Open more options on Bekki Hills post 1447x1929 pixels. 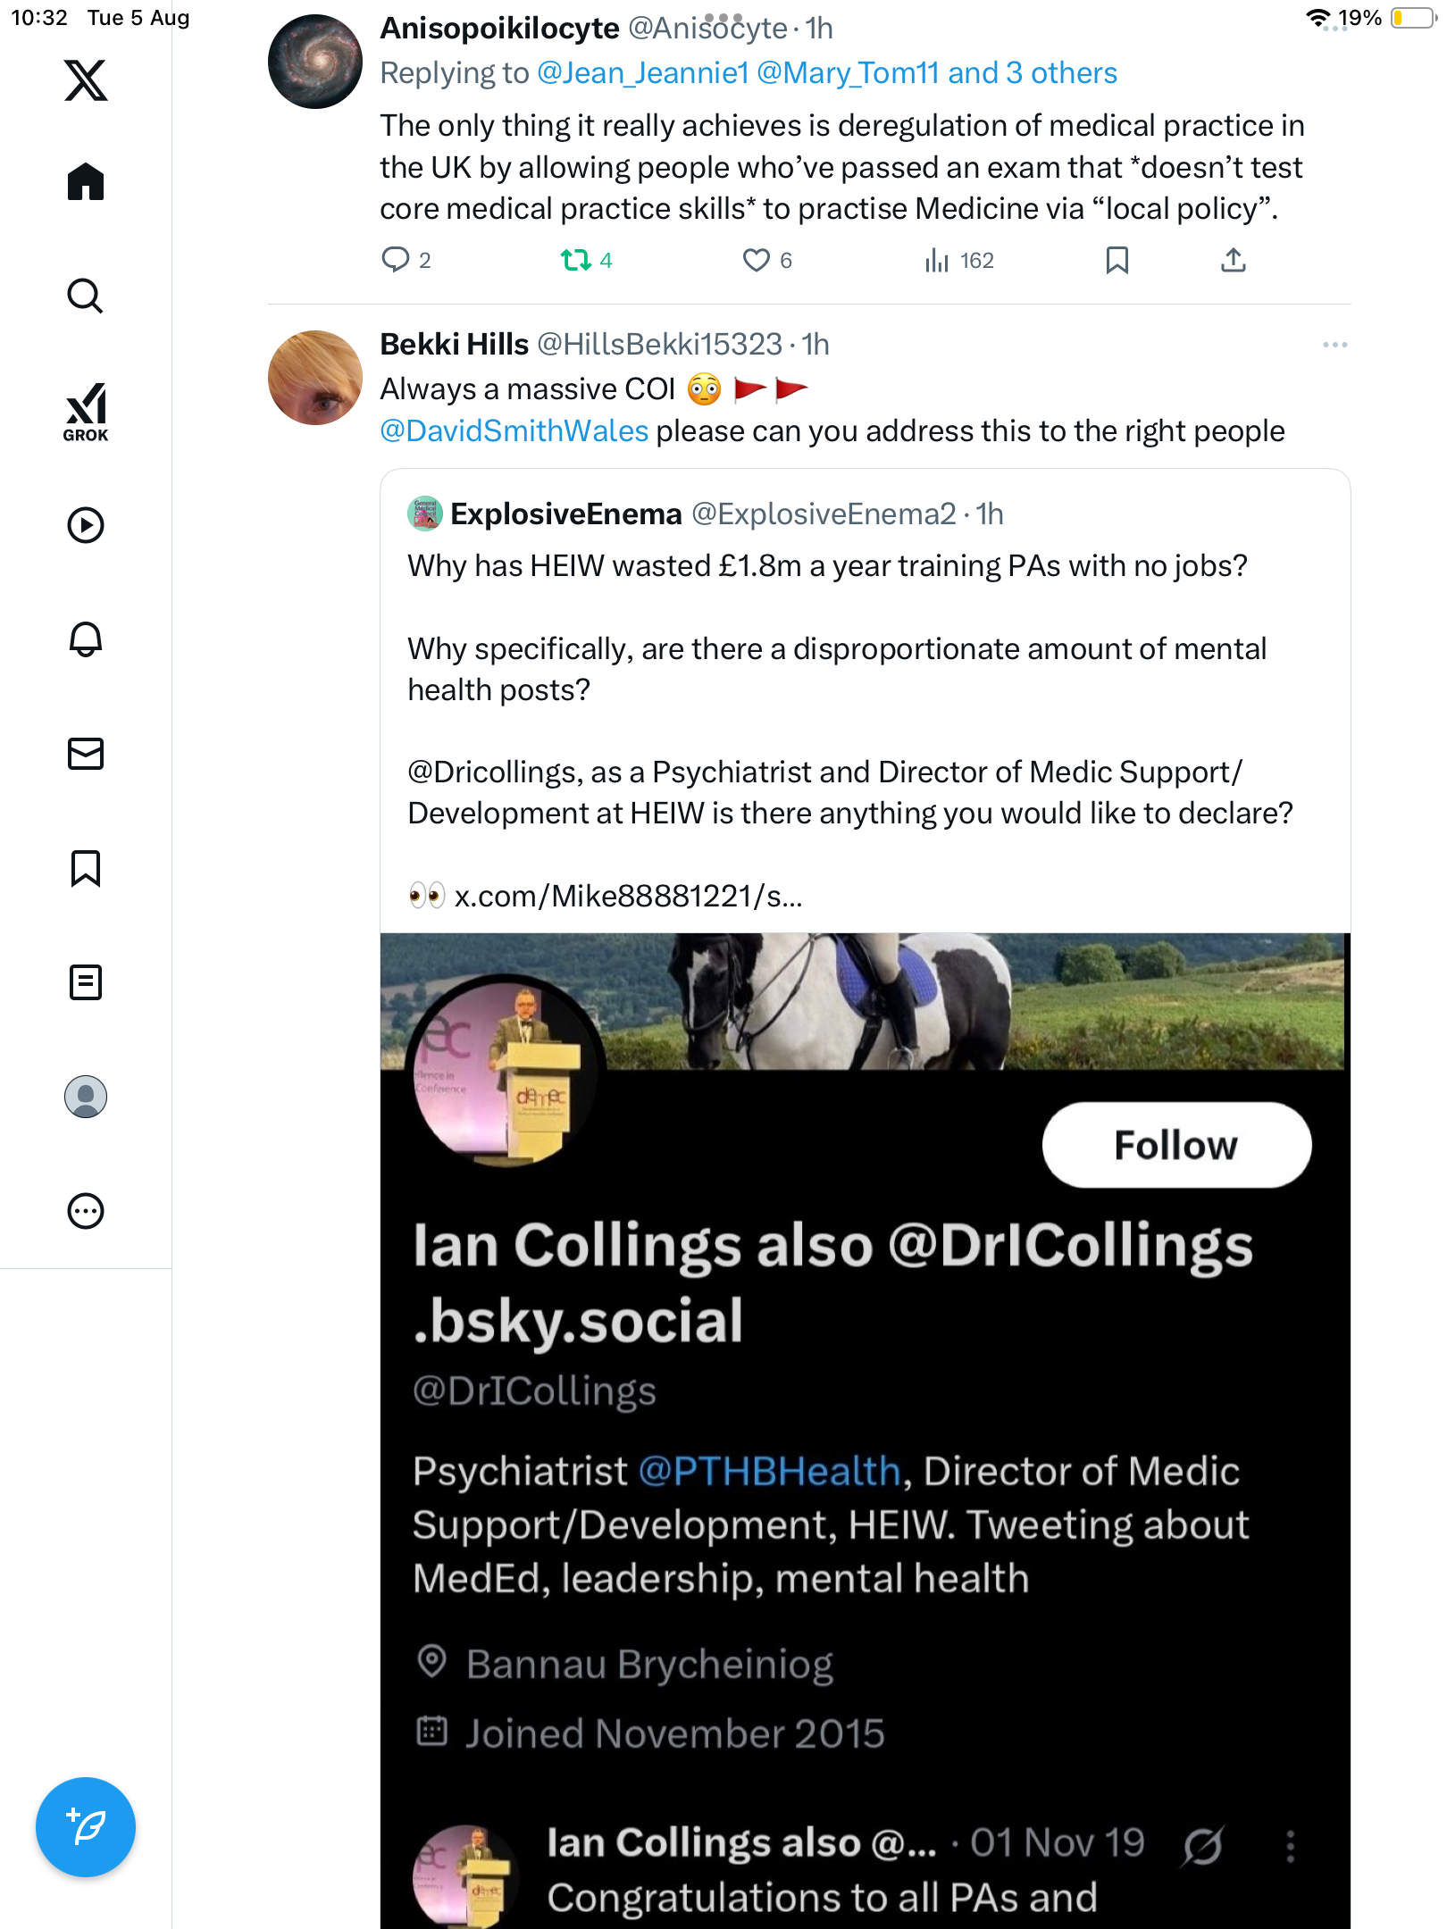click(1334, 345)
